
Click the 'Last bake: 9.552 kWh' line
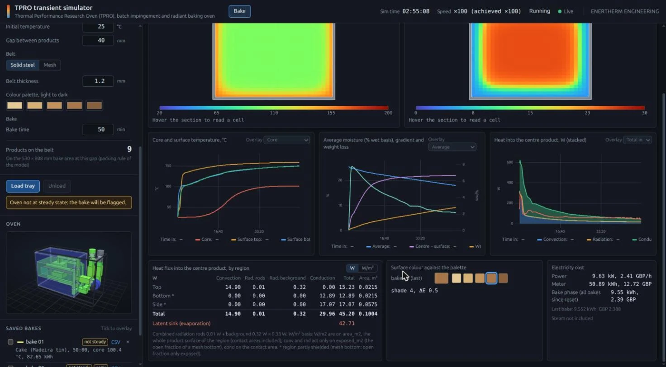(x=586, y=309)
